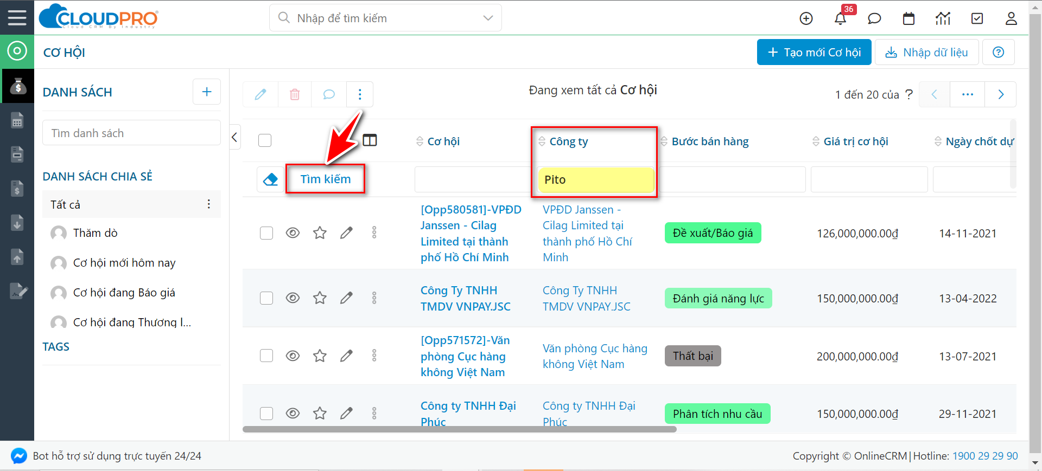Call hotline 1900 29 29 90 link
The image size is (1042, 471).
pos(985,456)
